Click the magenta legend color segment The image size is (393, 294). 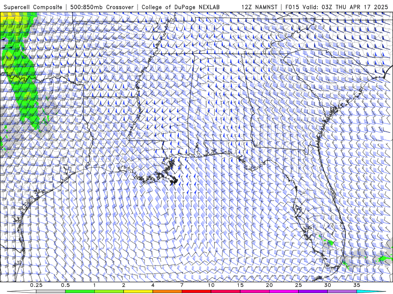284,292
